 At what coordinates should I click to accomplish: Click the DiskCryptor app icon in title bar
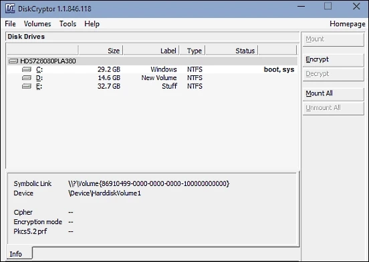(10, 9)
